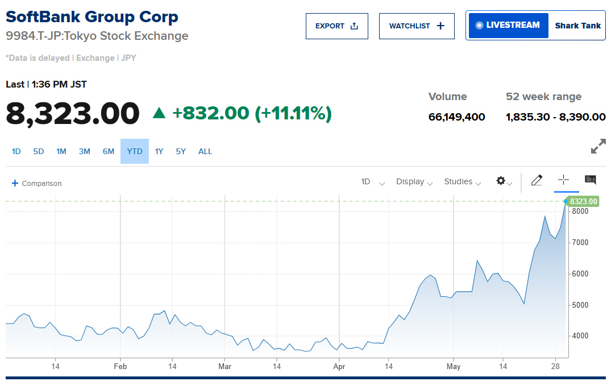The width and height of the screenshot is (607, 381).
Task: Select the 1D time range tab
Action: click(16, 151)
